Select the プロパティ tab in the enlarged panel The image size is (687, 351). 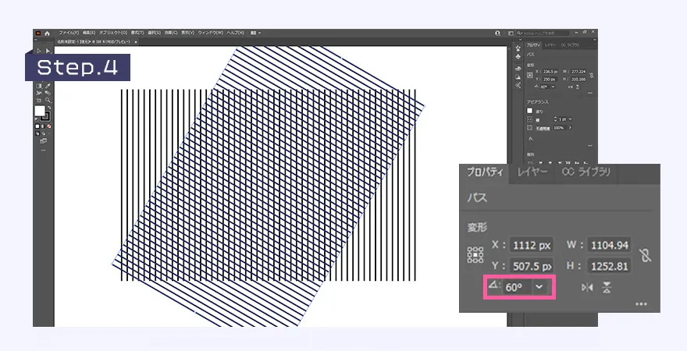coord(484,172)
